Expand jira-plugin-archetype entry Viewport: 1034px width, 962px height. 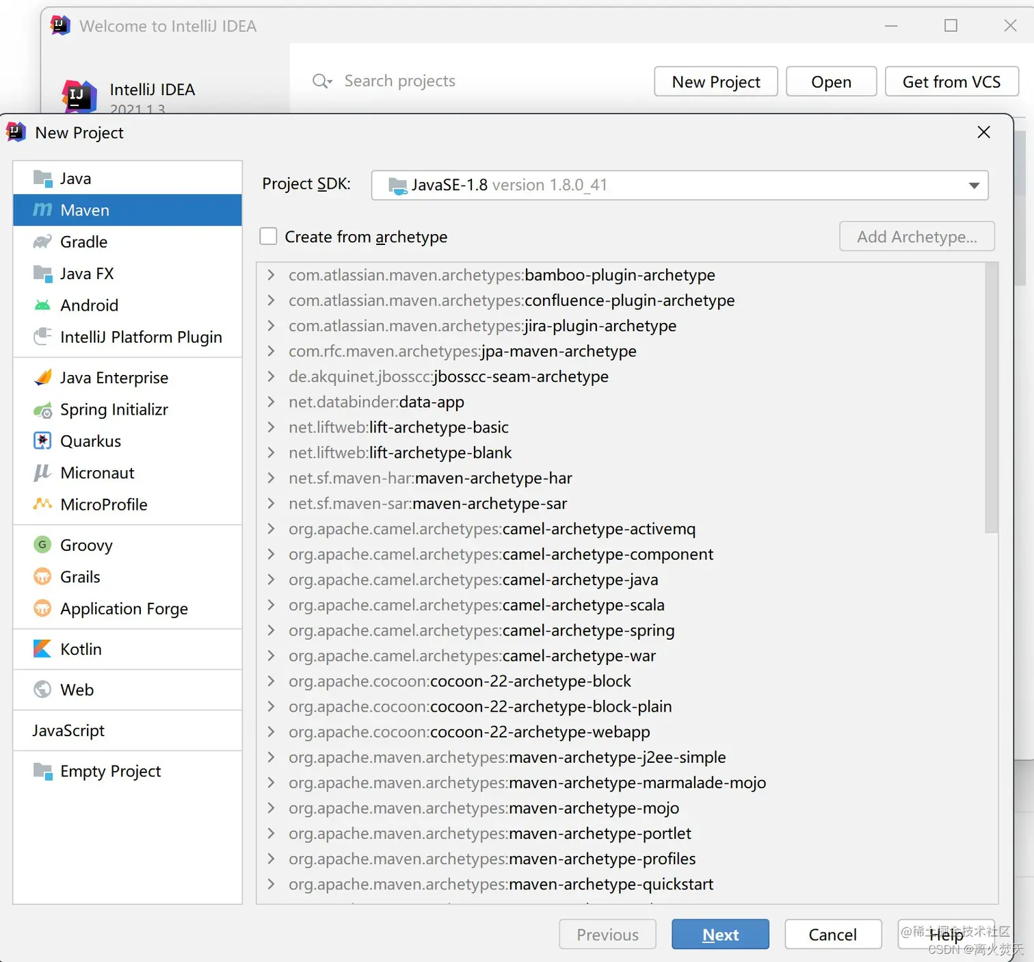pyautogui.click(x=271, y=326)
